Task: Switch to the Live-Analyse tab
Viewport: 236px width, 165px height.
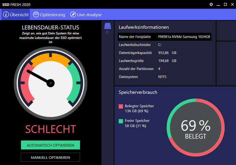Action: tap(86, 14)
